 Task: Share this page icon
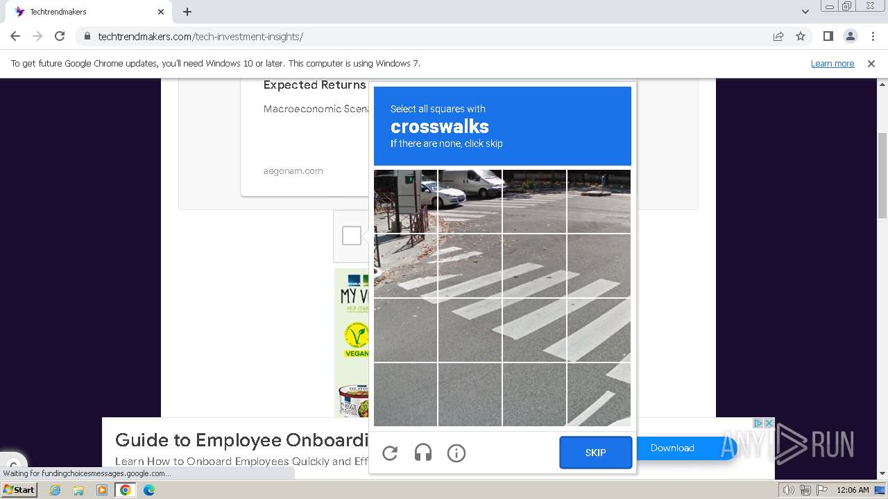pyautogui.click(x=778, y=36)
